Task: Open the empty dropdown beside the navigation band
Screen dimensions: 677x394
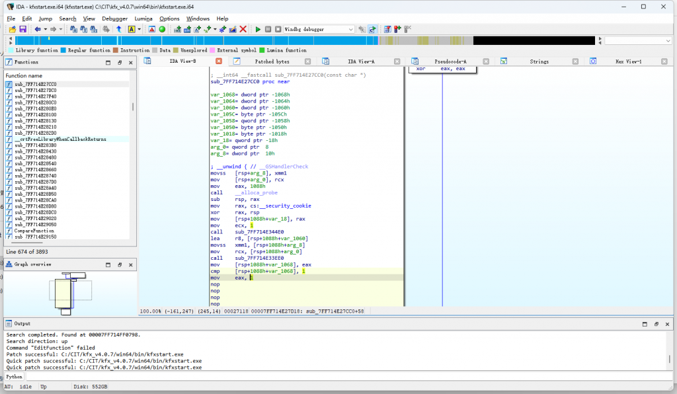Action: (x=666, y=41)
